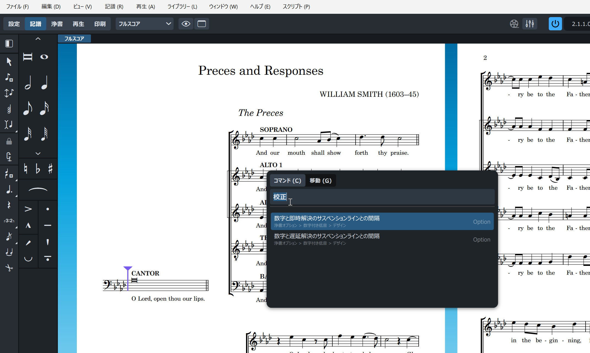Apply flat accidental
The image size is (590, 353).
[x=38, y=169]
